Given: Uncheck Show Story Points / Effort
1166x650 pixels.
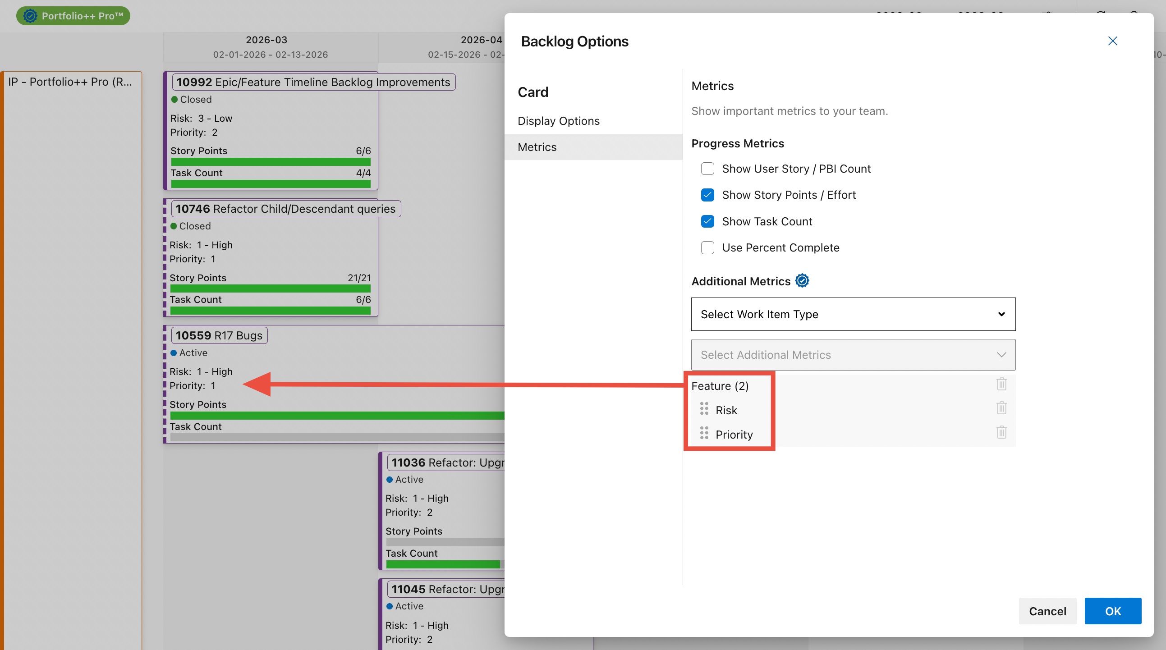Looking at the screenshot, I should click(x=707, y=195).
